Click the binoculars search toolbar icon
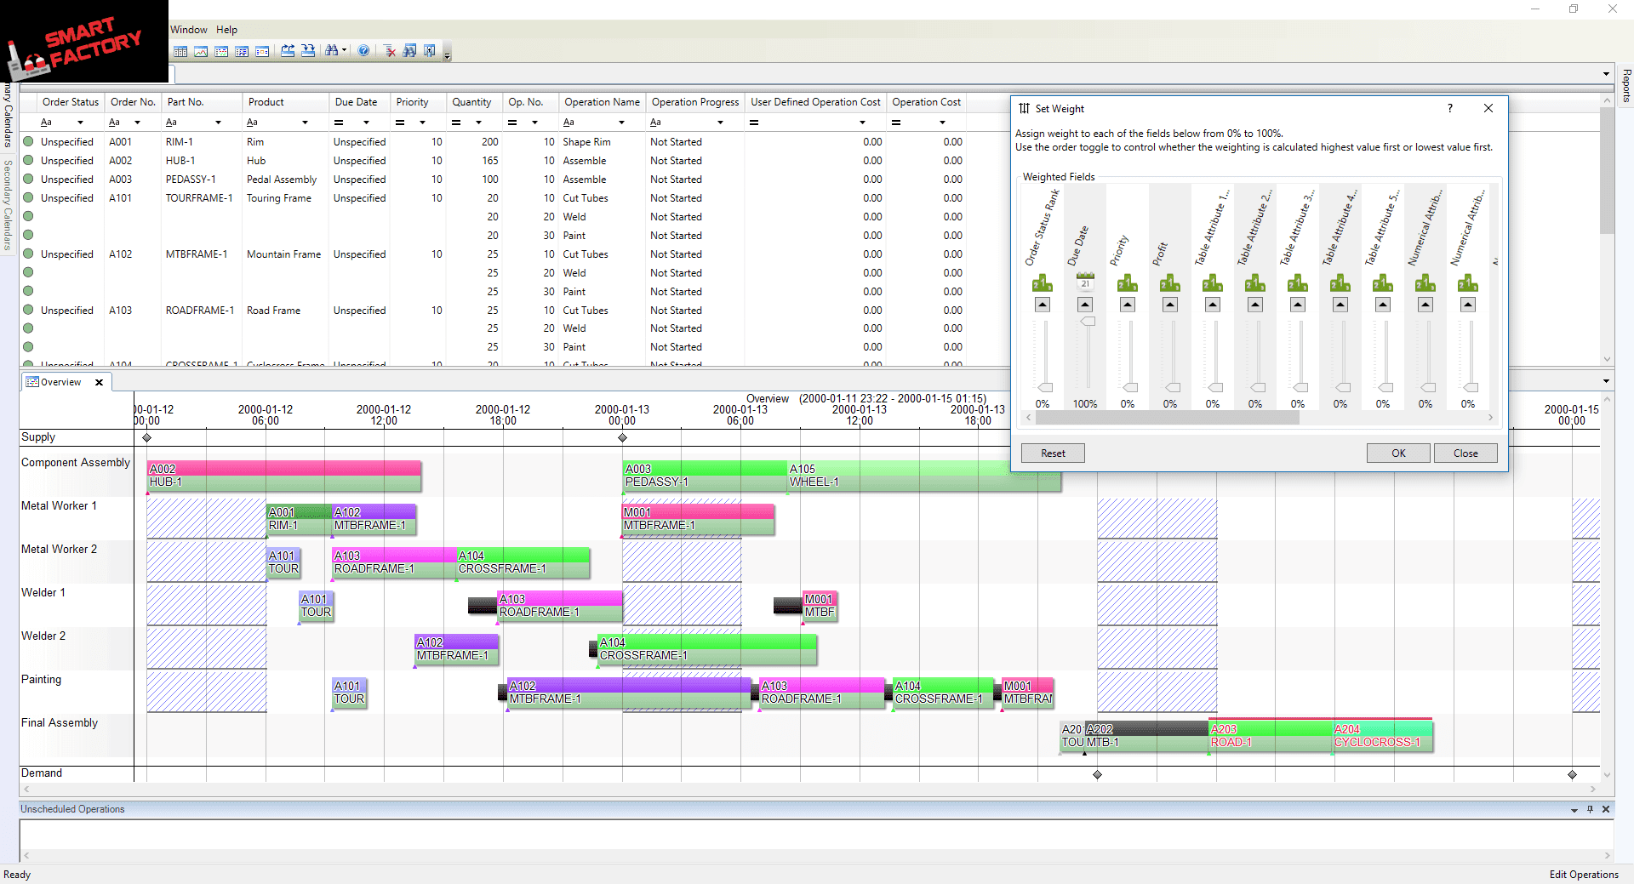The width and height of the screenshot is (1634, 884). tap(331, 51)
